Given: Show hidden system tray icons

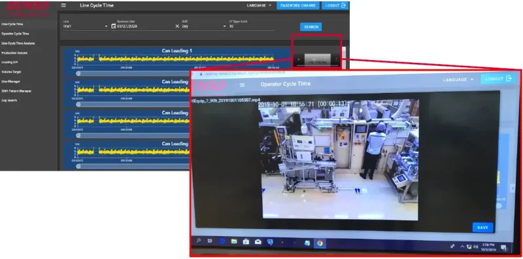Looking at the screenshot, I should pos(462,247).
